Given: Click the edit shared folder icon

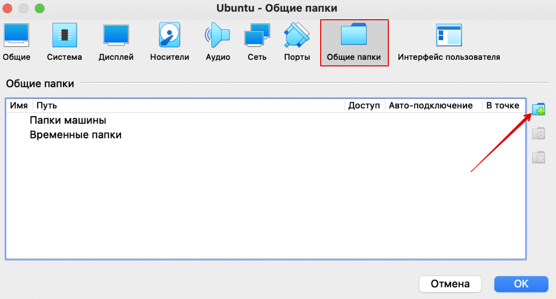Looking at the screenshot, I should point(538,134).
